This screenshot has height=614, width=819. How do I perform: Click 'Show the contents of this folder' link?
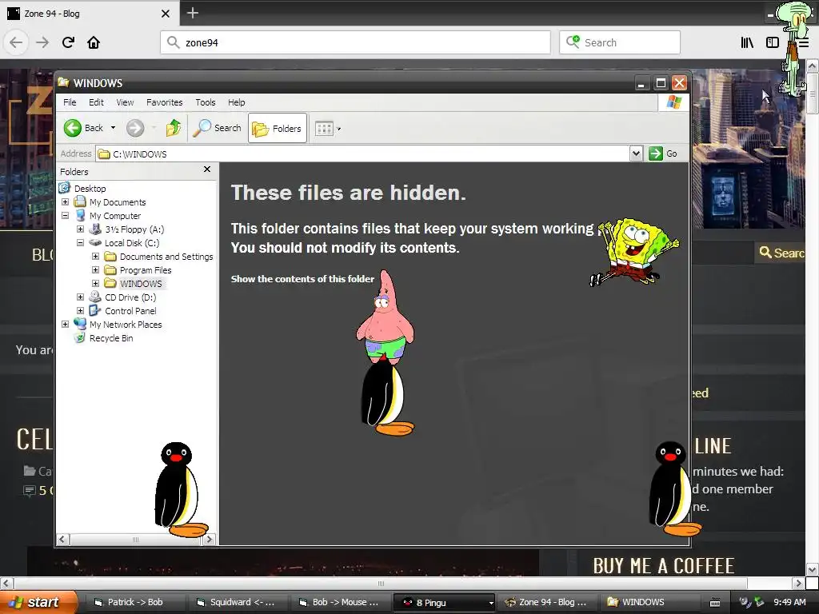click(302, 279)
